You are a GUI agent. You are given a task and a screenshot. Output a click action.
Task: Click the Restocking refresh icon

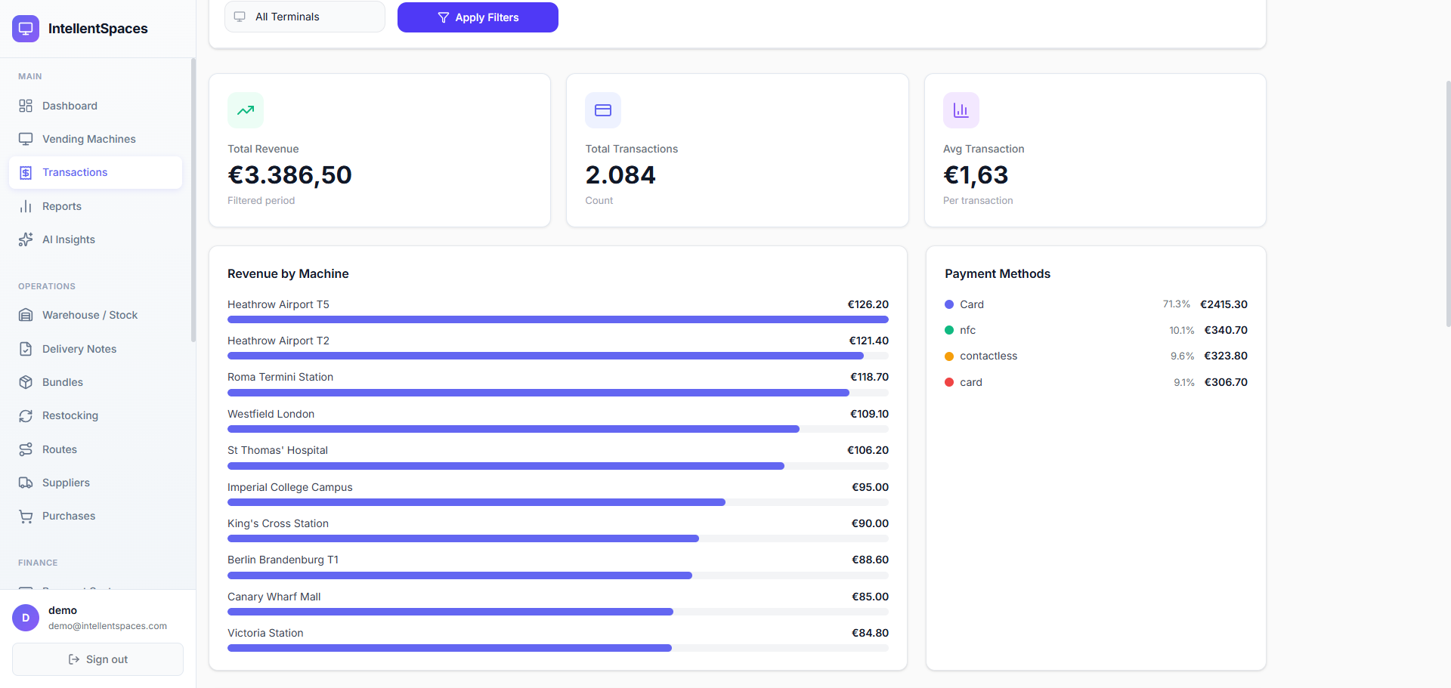point(26,415)
